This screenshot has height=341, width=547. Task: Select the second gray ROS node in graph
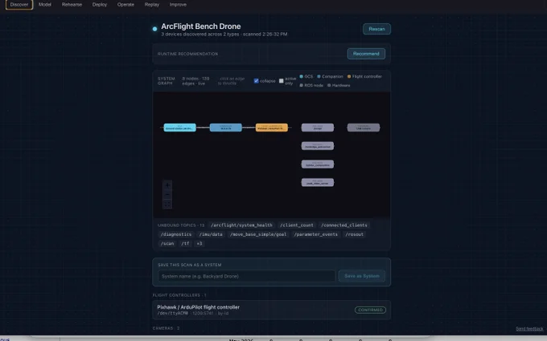point(318,146)
